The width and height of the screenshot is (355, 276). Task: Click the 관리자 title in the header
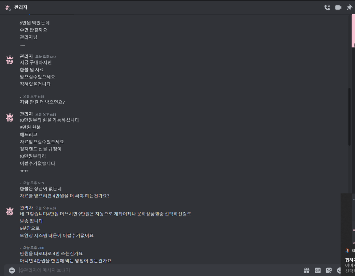21,8
